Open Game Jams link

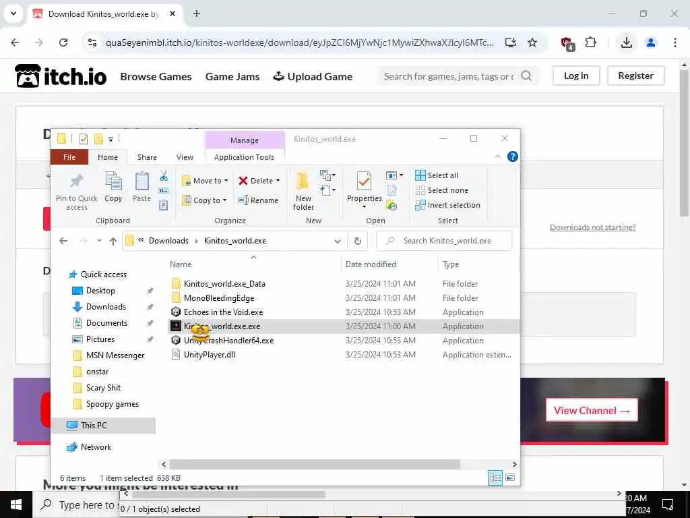click(x=232, y=77)
